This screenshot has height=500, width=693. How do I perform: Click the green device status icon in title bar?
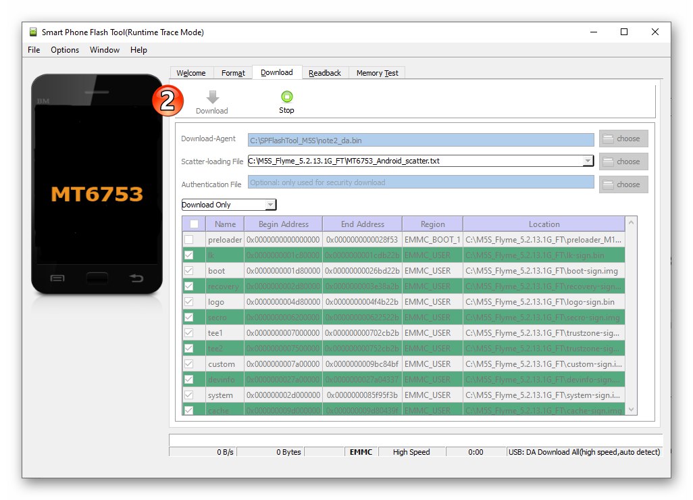[32, 32]
